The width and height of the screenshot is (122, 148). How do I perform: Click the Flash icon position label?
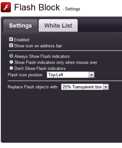click(x=25, y=75)
